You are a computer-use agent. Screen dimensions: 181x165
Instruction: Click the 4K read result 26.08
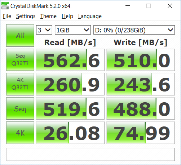tap(70, 133)
